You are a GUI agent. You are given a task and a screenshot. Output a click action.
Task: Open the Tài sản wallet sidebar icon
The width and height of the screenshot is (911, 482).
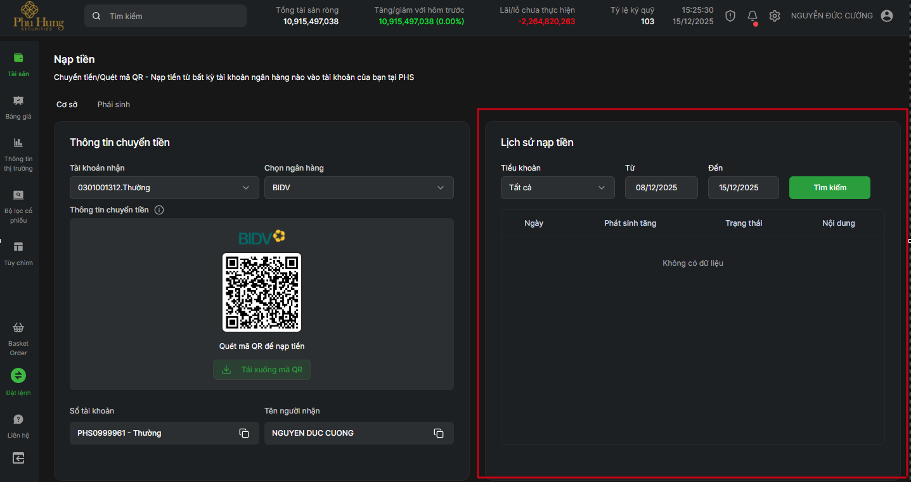pyautogui.click(x=18, y=58)
